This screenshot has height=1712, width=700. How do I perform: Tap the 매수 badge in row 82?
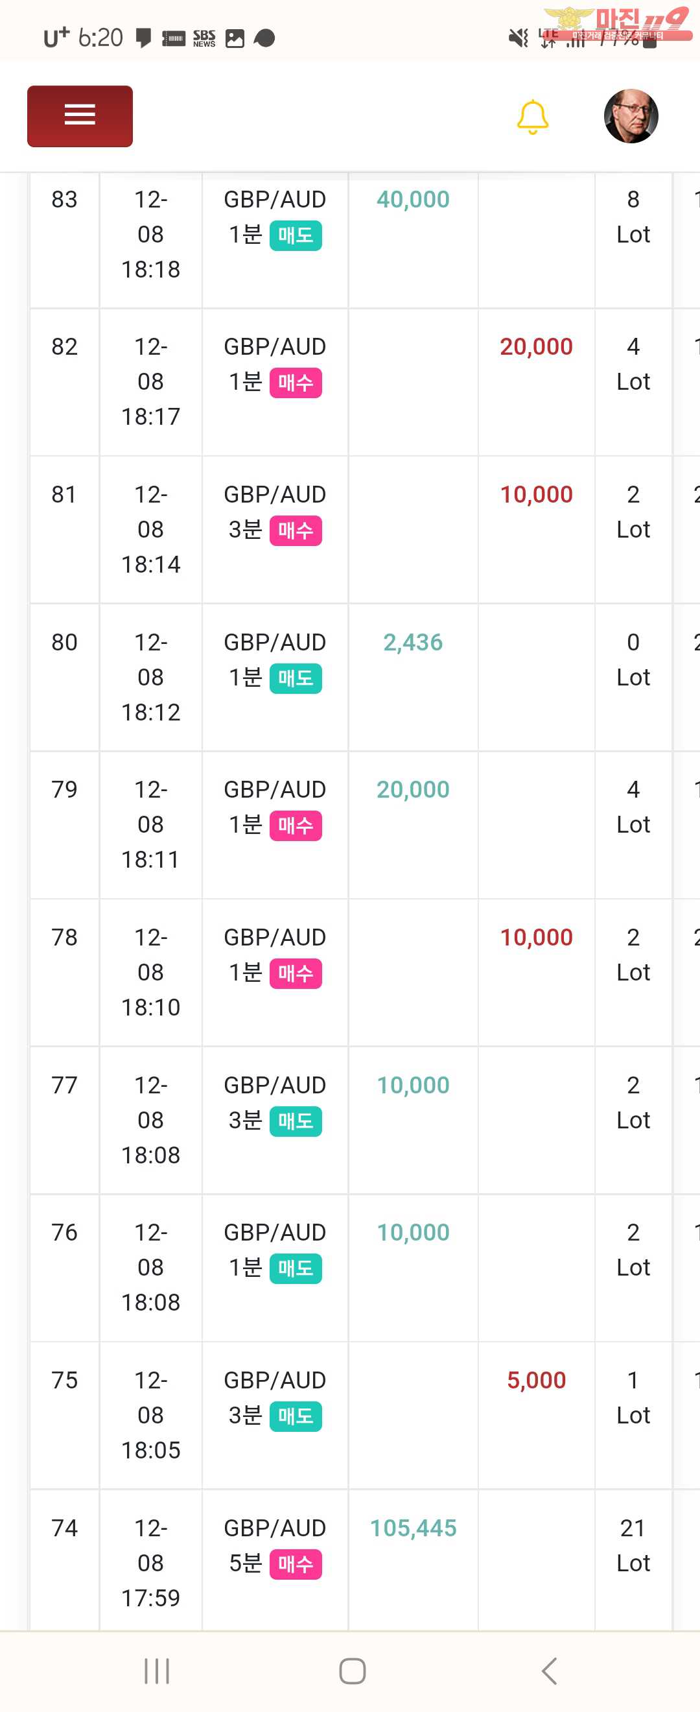click(x=296, y=383)
